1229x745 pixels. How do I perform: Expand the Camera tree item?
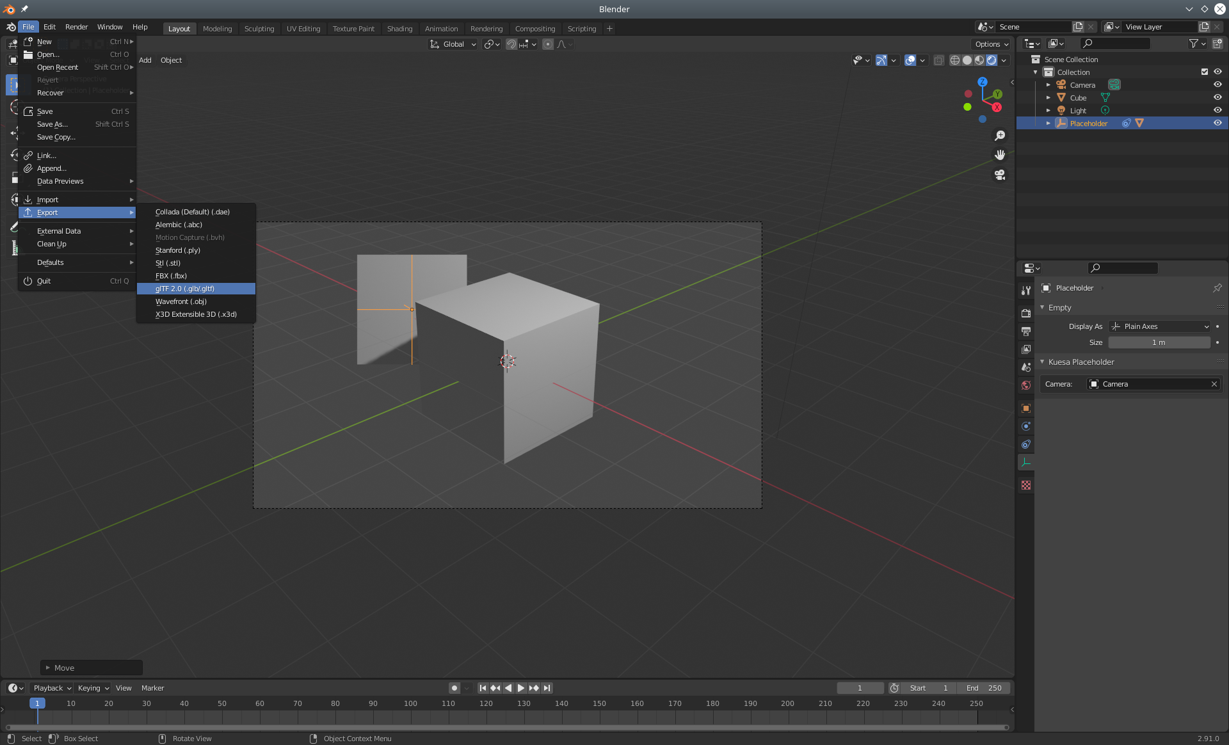(x=1048, y=84)
